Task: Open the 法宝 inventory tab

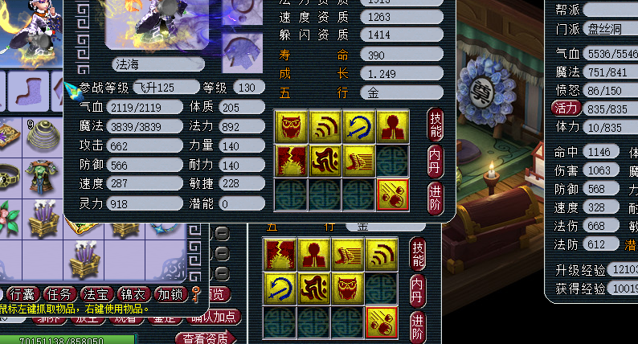Action: tap(96, 294)
